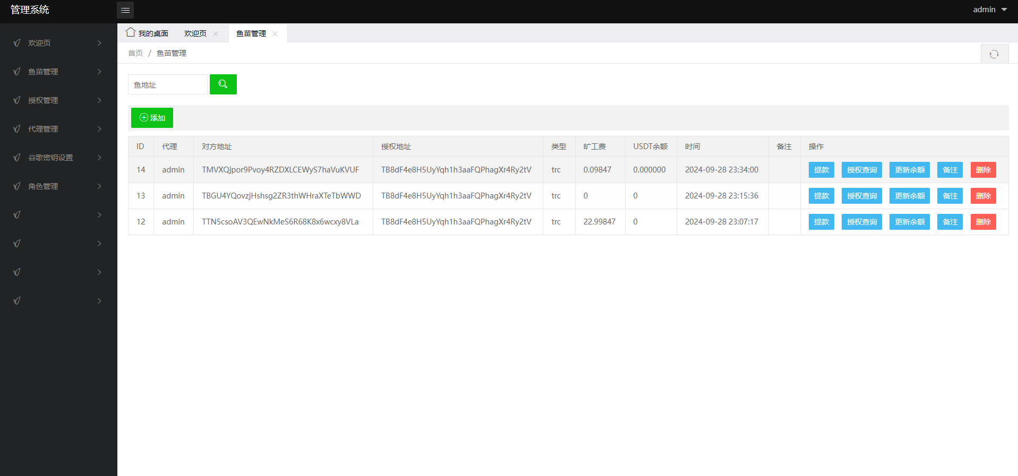Image resolution: width=1018 pixels, height=476 pixels.
Task: Expand the 鱼苗管理 sidebar menu arrow
Action: 99,72
